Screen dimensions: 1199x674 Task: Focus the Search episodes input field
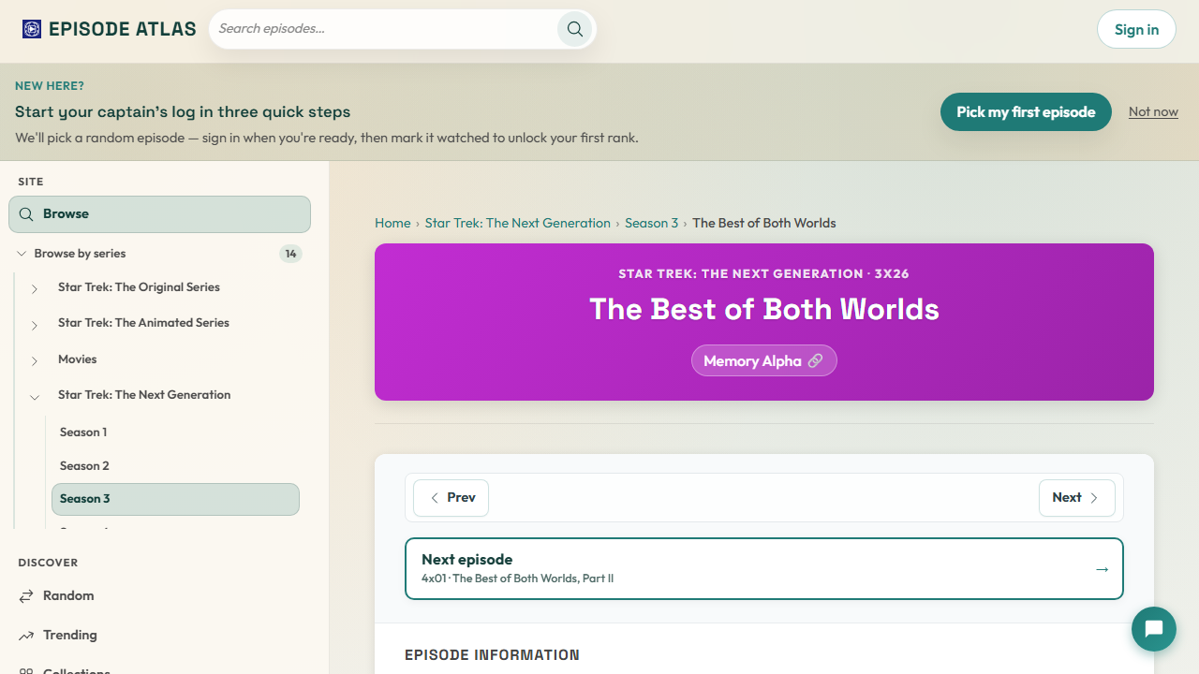[384, 29]
